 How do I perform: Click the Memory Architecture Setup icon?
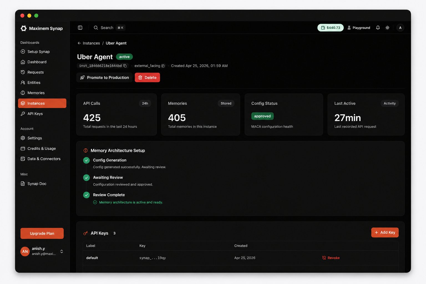85,151
